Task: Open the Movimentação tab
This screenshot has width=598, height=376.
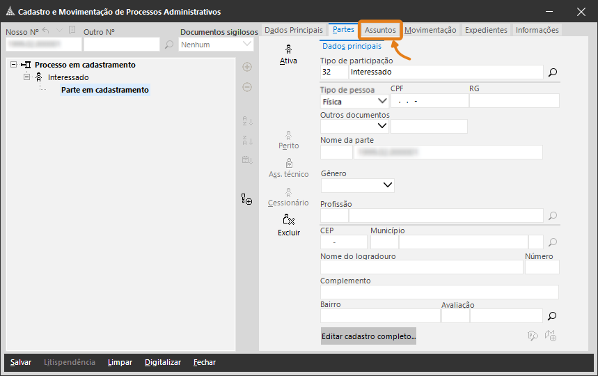Action: pos(430,30)
